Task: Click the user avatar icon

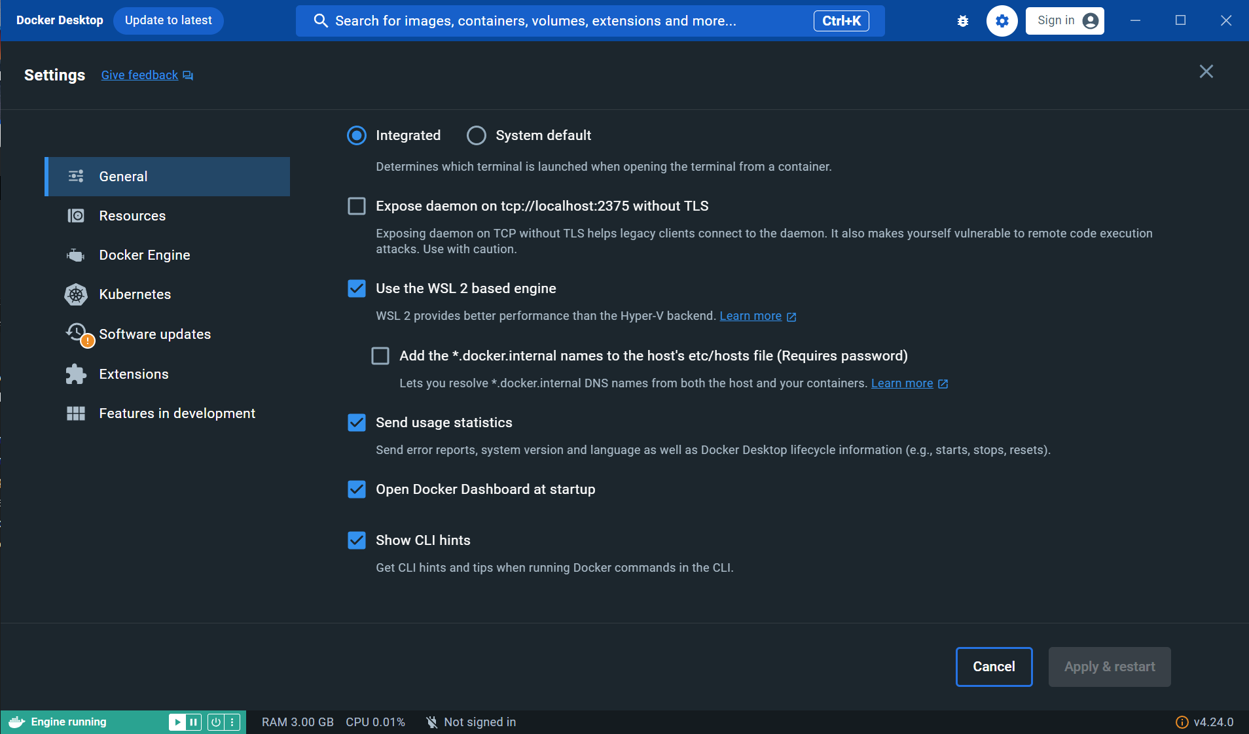Action: coord(1090,21)
